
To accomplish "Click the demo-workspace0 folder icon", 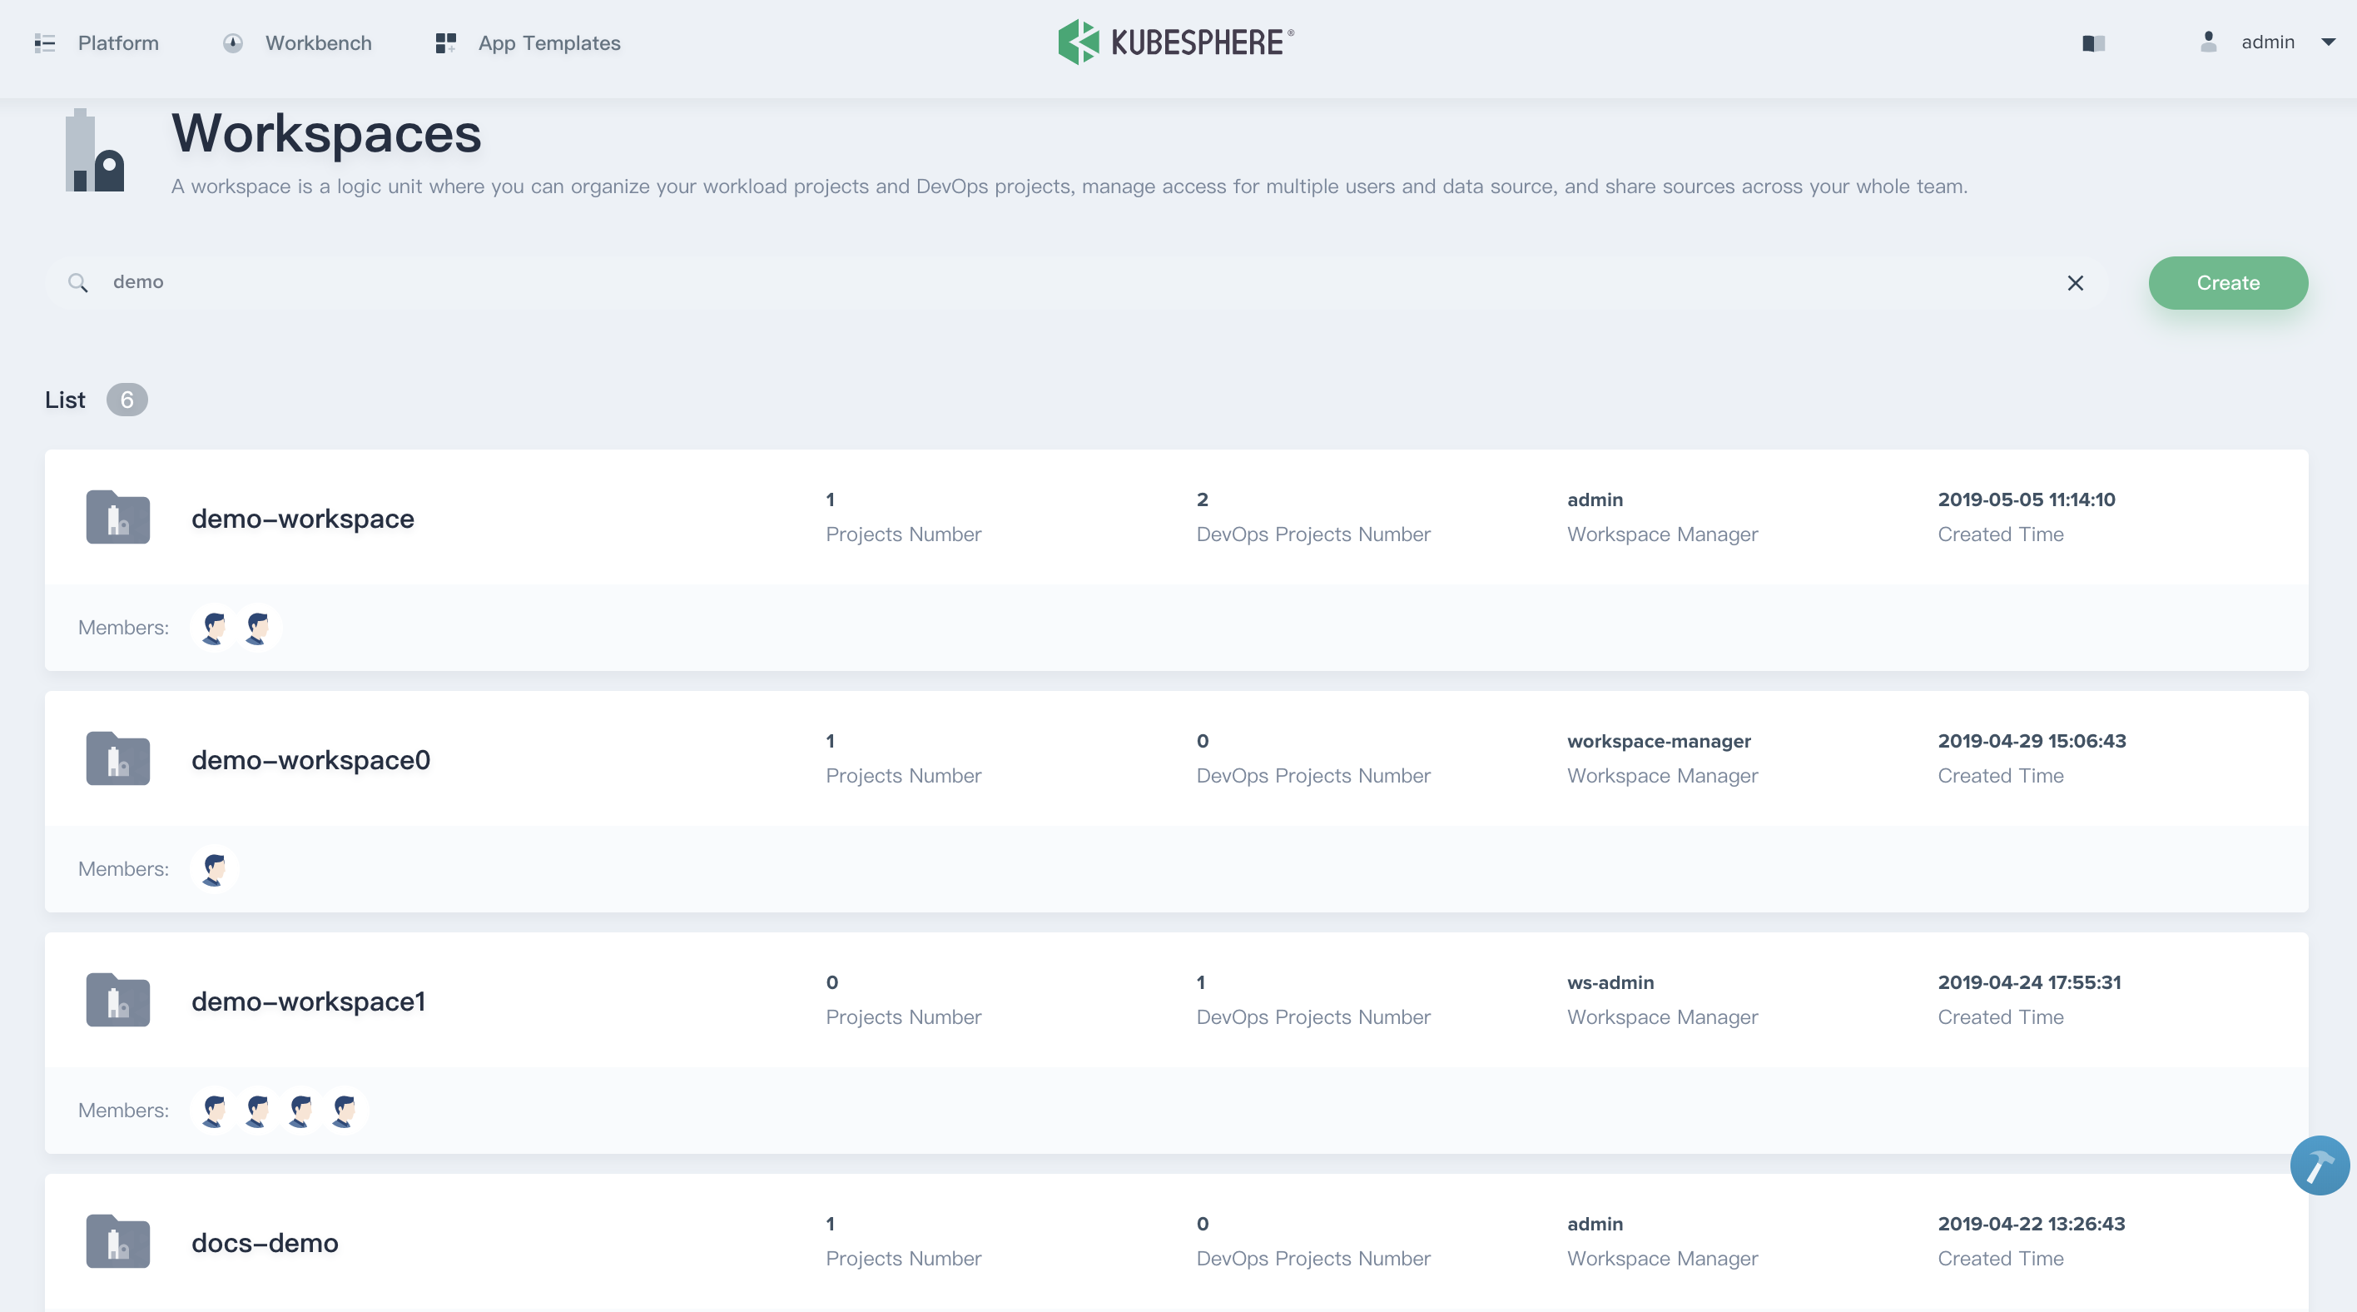I will tap(118, 759).
